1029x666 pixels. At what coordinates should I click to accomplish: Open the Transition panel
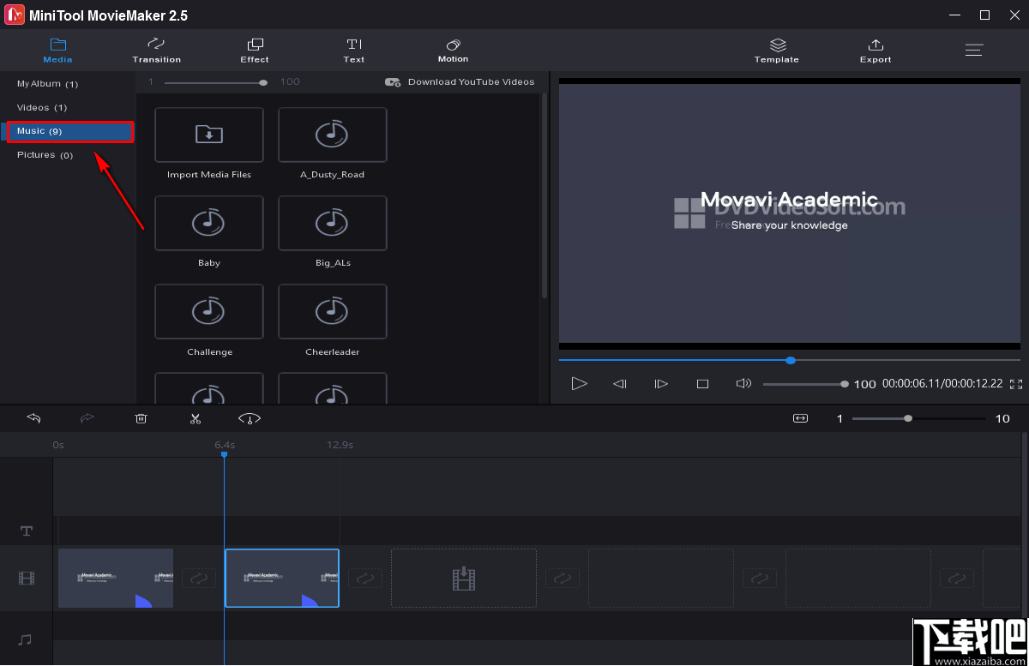pos(156,50)
